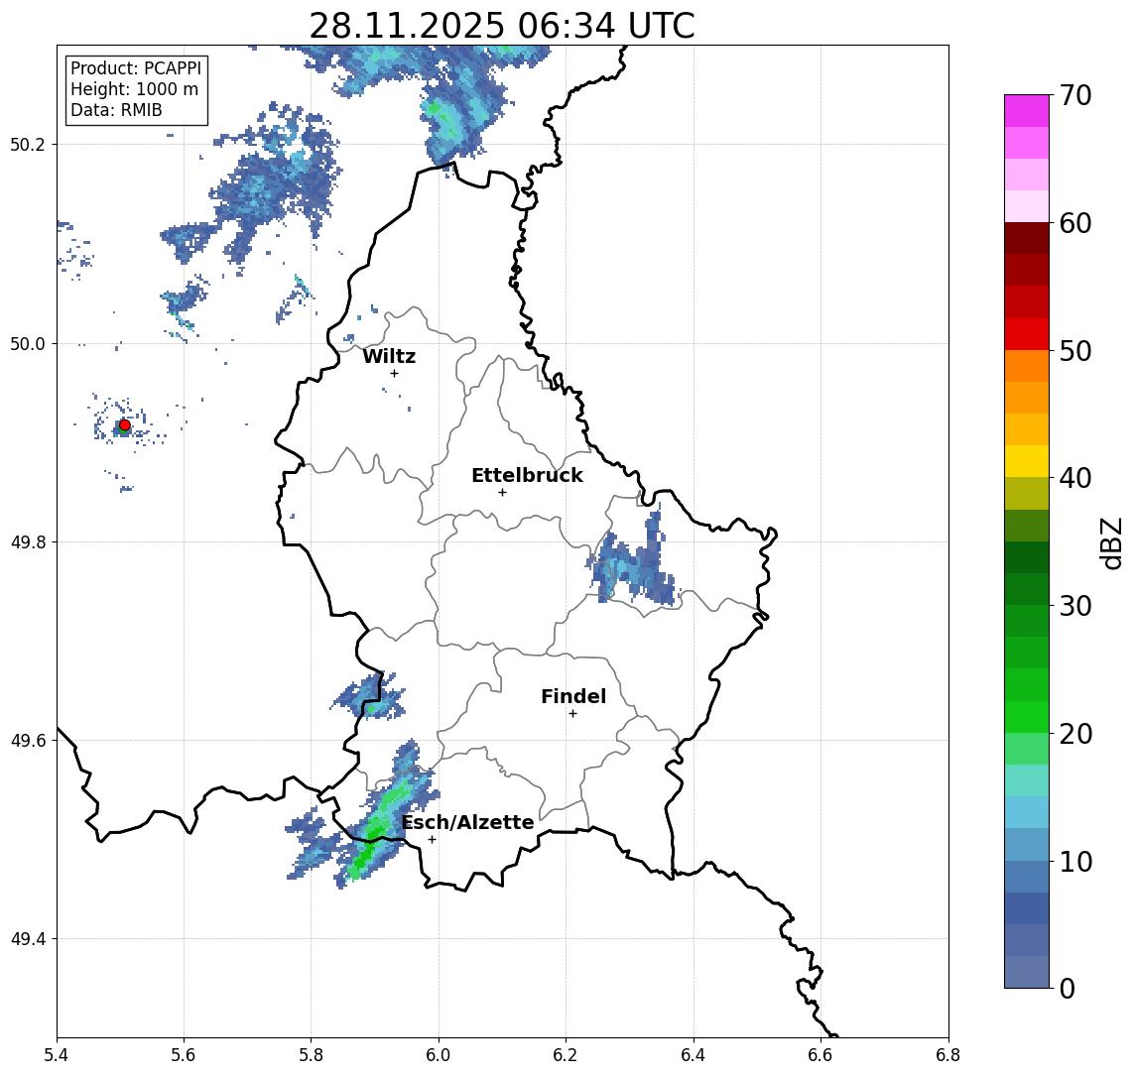Click the Esch/Alzette station cross marker
The height and width of the screenshot is (1075, 1136).
click(x=432, y=840)
